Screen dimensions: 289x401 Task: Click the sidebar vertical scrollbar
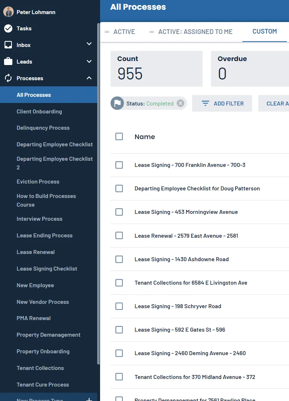point(99,194)
